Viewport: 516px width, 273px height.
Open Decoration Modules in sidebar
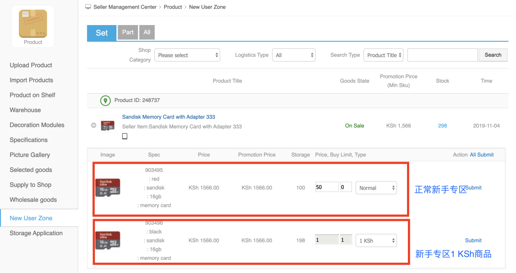coord(37,125)
